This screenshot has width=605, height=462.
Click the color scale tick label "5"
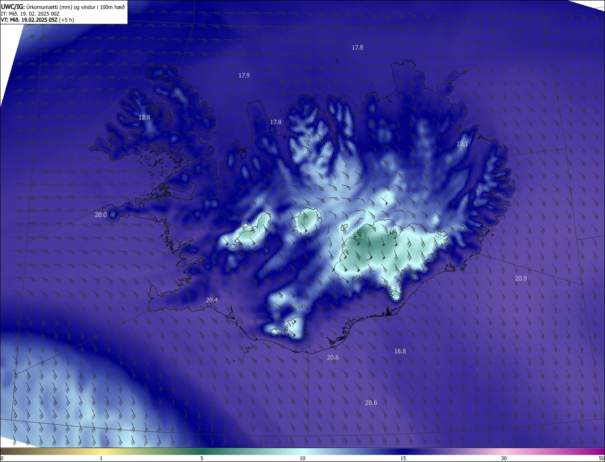[202, 458]
